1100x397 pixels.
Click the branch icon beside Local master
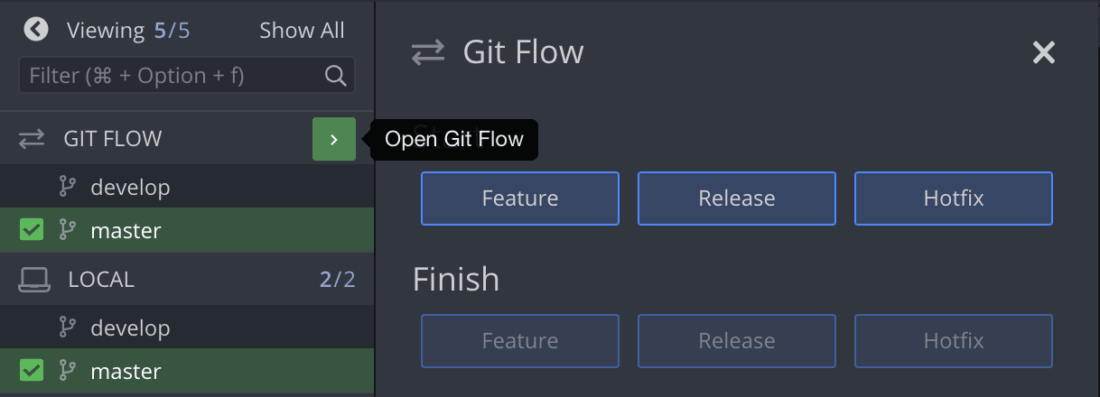click(x=68, y=371)
